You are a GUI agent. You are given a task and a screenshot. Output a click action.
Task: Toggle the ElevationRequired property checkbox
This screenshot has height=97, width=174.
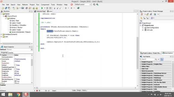click(15, 79)
